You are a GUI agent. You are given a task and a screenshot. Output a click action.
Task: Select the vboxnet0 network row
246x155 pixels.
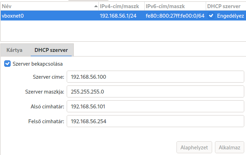(123, 16)
